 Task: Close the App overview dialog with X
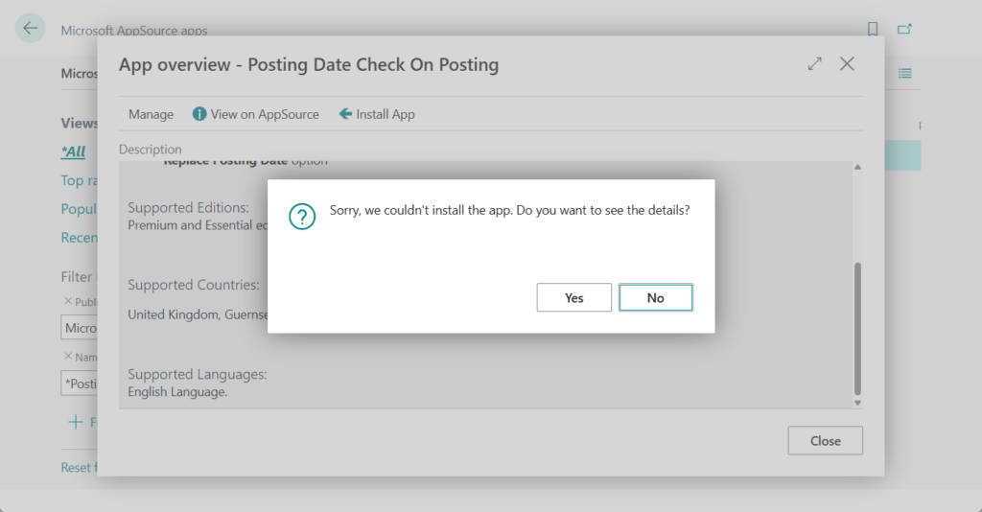coord(847,64)
